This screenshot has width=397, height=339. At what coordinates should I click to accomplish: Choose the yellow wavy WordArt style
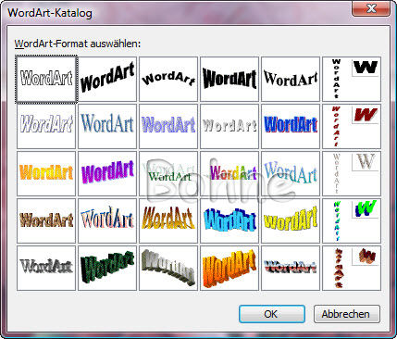pos(291,220)
